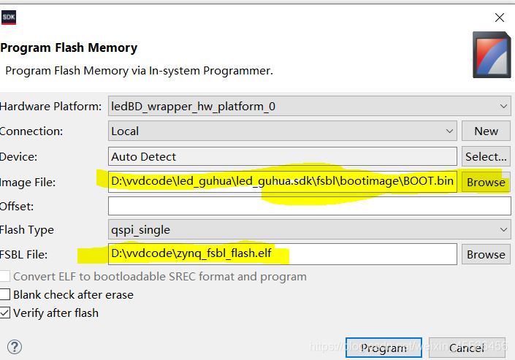This screenshot has width=515, height=360.
Task: Toggle Convert ELF to bootloadable SREC checkbox
Action: click(x=5, y=276)
